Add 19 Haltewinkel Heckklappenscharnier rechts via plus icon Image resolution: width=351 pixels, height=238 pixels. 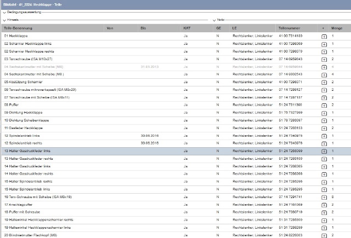[324, 220]
